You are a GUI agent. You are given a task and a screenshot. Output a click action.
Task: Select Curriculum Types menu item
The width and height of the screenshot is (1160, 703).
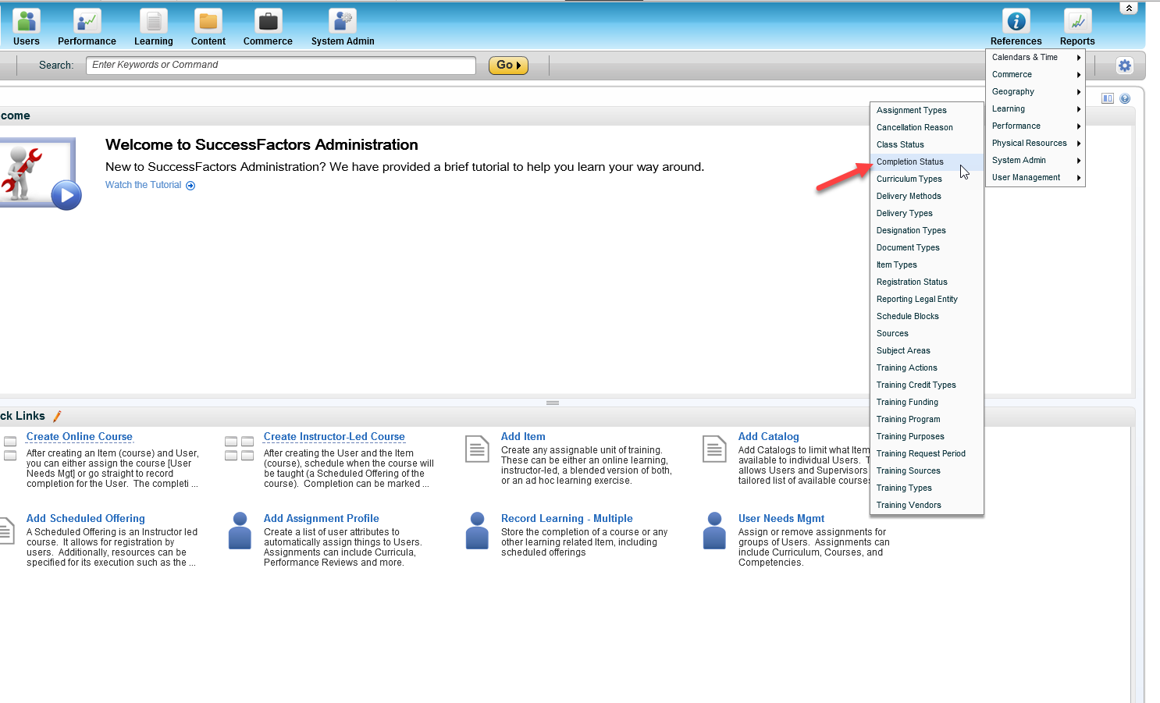(x=927, y=179)
